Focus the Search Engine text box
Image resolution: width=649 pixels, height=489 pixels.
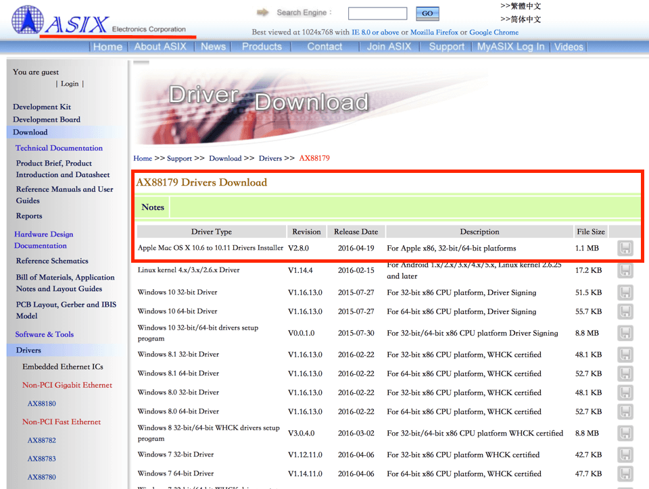(x=377, y=14)
